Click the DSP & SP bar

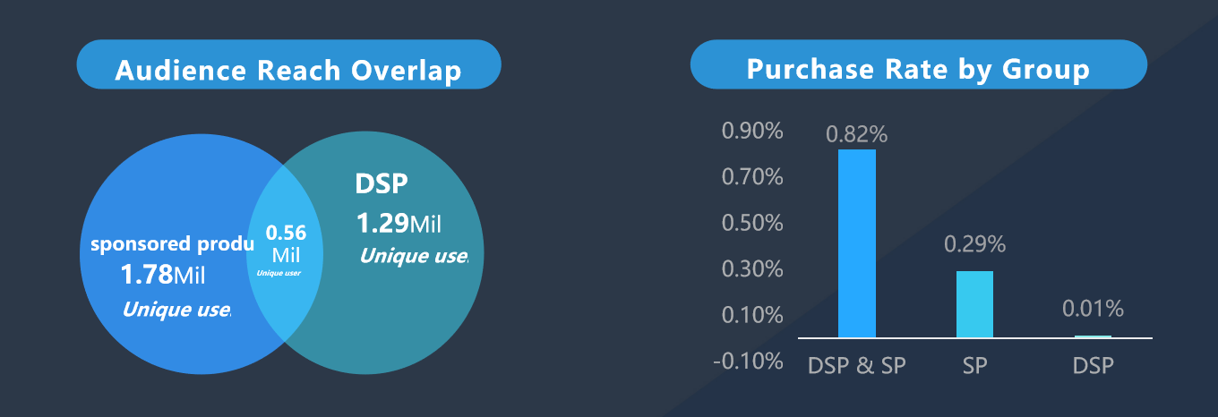[857, 243]
